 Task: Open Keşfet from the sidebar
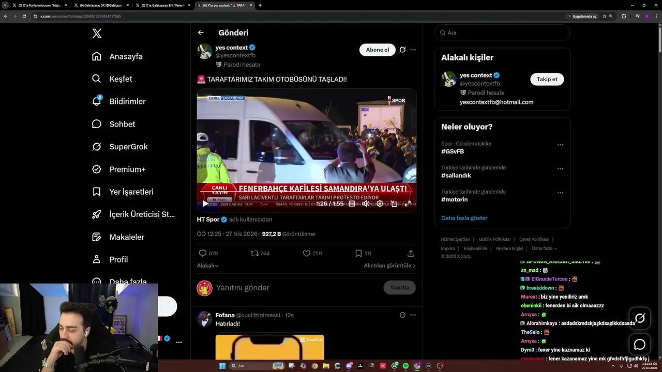(112, 79)
